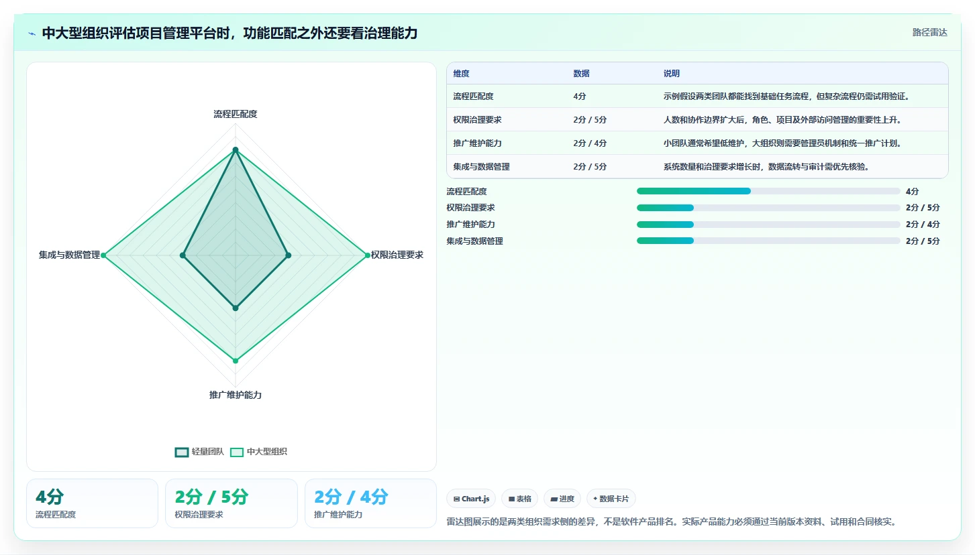Click the 流程匹配度 label in the progress list
Image resolution: width=975 pixels, height=555 pixels.
tap(466, 192)
